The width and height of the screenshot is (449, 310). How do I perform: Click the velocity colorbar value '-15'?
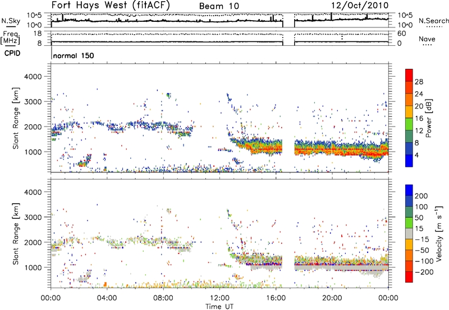[422, 239]
